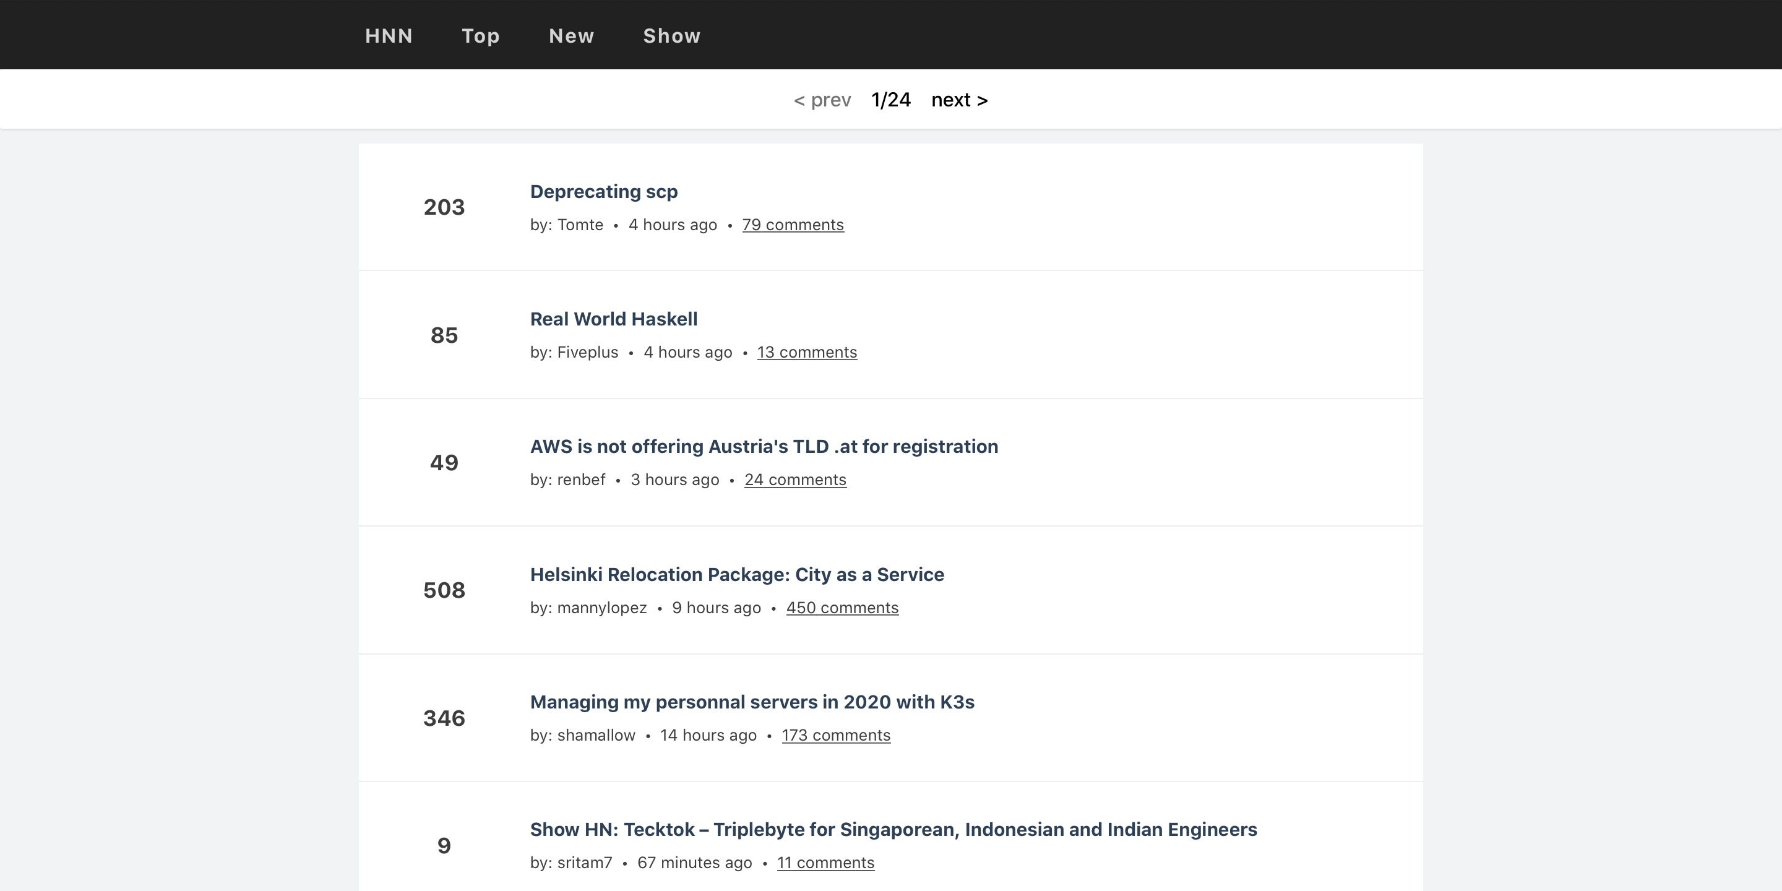This screenshot has width=1782, height=891.
Task: Click next page navigation arrow
Action: [x=960, y=99]
